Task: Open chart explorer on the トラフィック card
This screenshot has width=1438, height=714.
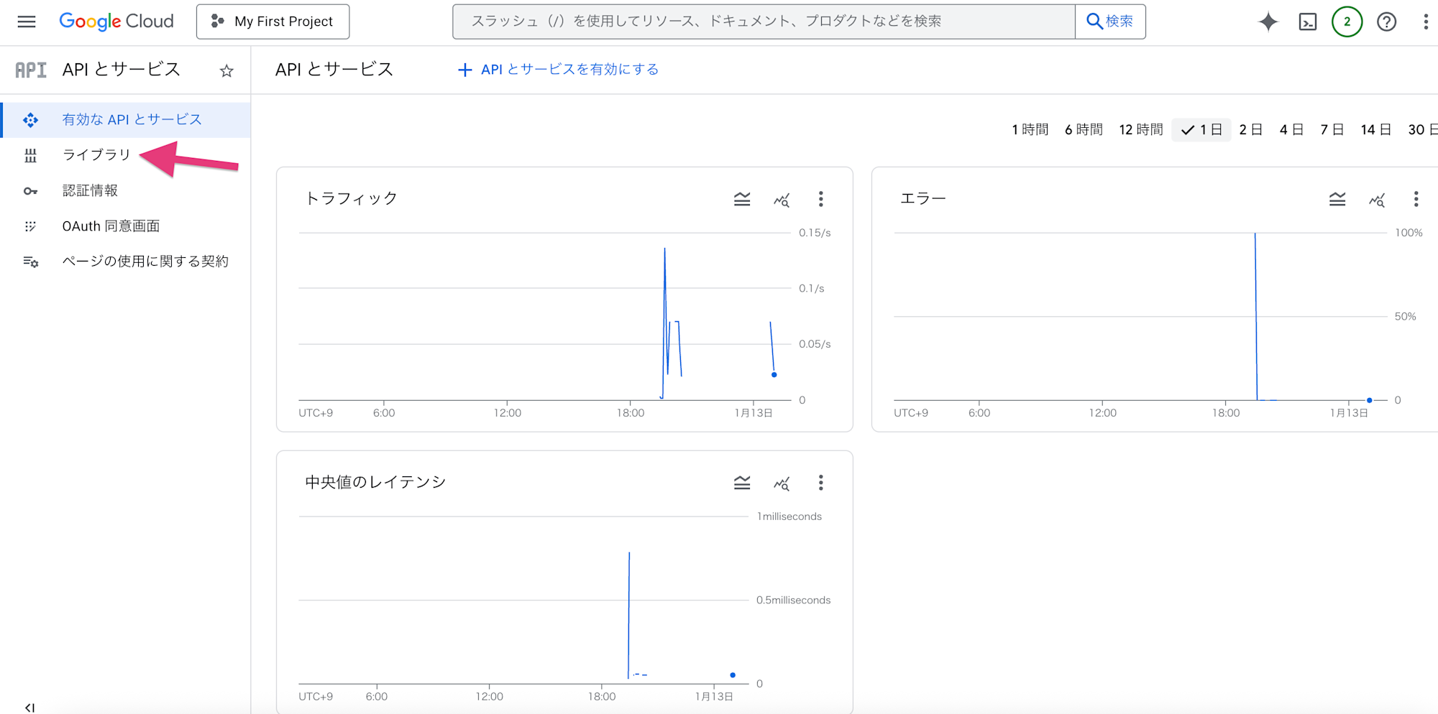Action: click(782, 199)
